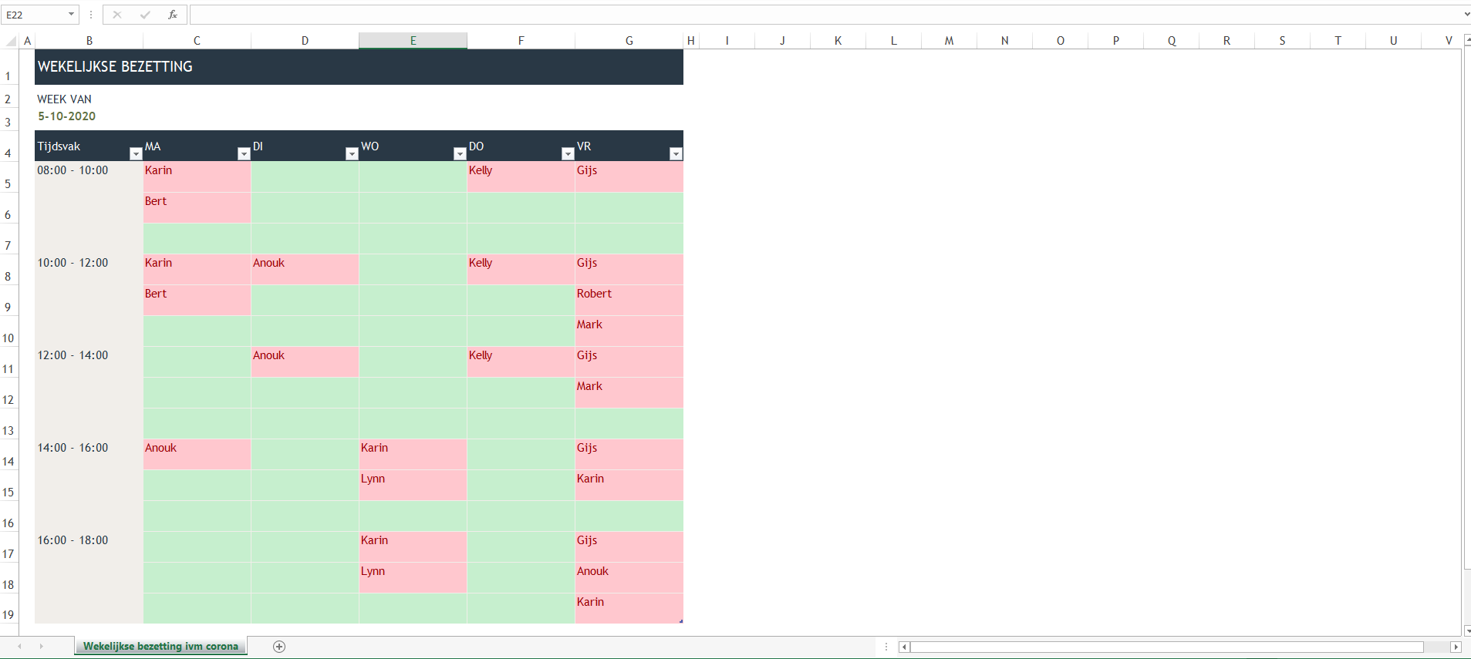Select the Wekelijkse bezetting ivm corona sheet tab
Viewport: 1471px width, 659px height.
tap(160, 647)
